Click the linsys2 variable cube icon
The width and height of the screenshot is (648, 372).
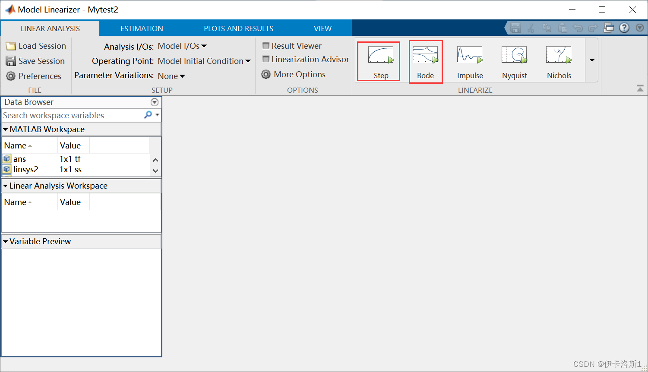pos(7,169)
